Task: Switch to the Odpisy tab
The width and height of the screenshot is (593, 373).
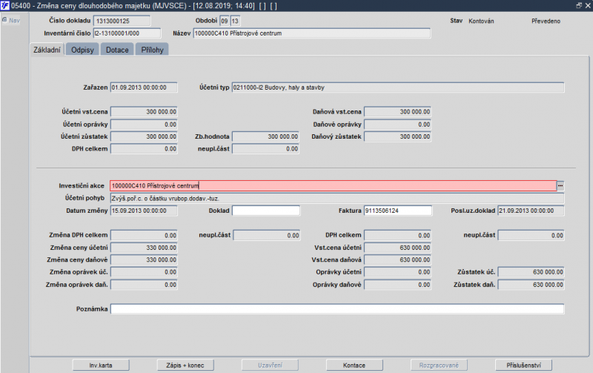Action: tap(82, 50)
